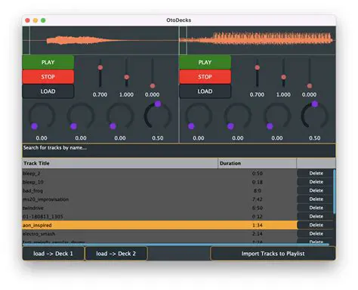Delete the 01-180813_1305 track

(316, 216)
